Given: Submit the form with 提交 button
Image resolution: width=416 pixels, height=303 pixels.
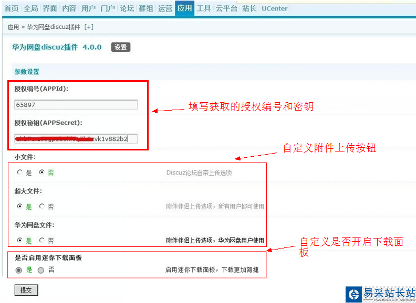Looking at the screenshot, I should pos(26,290).
